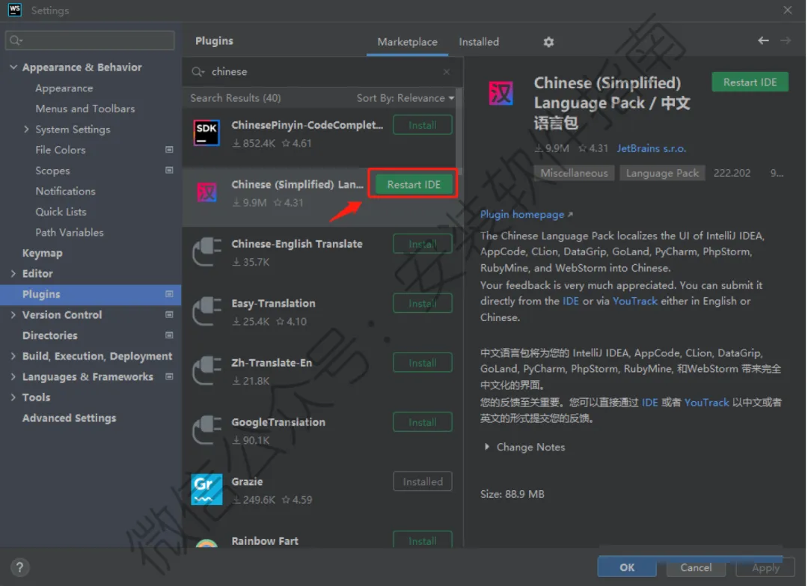Click the Plugins row settings icon

click(x=169, y=294)
